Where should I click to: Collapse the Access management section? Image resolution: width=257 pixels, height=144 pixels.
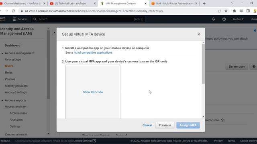coord(2,53)
